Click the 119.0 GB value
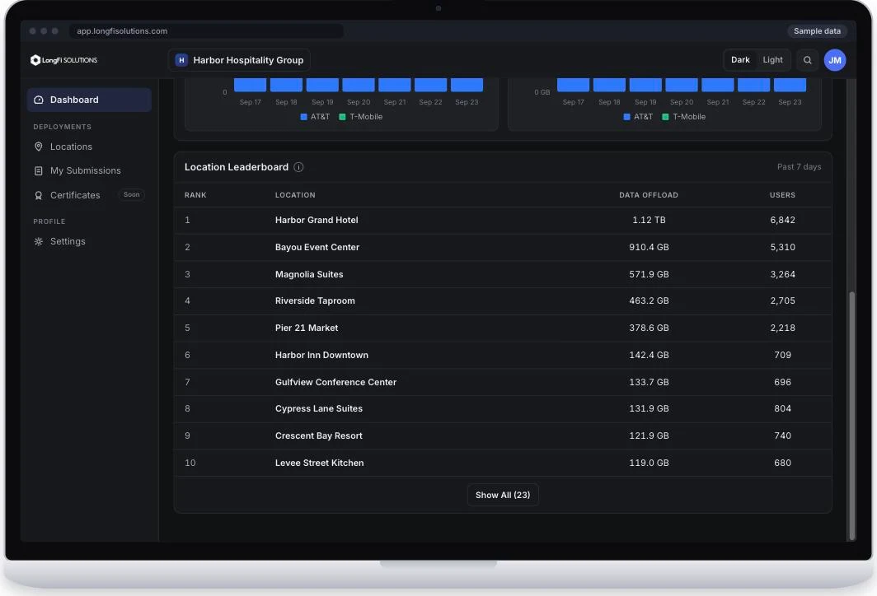 point(649,463)
